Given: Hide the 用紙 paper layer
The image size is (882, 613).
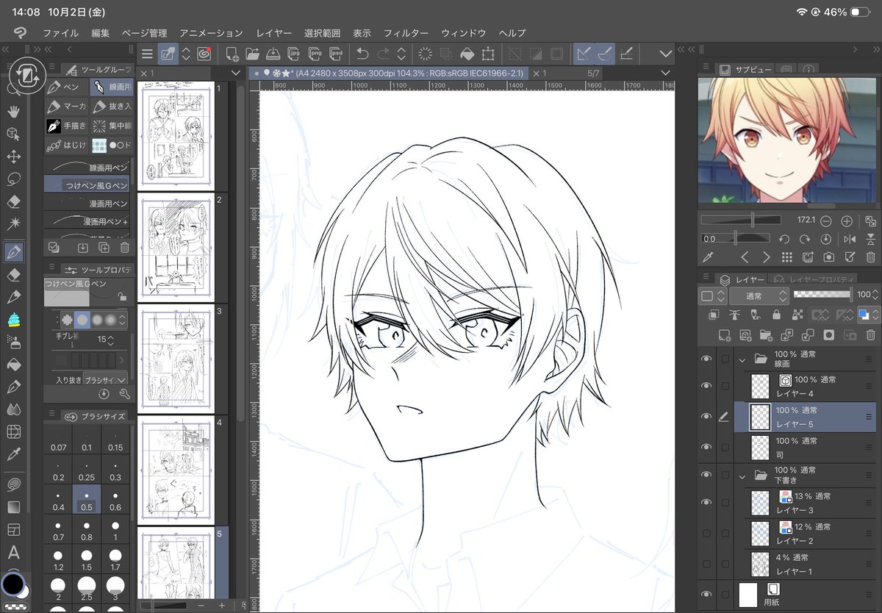Looking at the screenshot, I should tap(706, 594).
